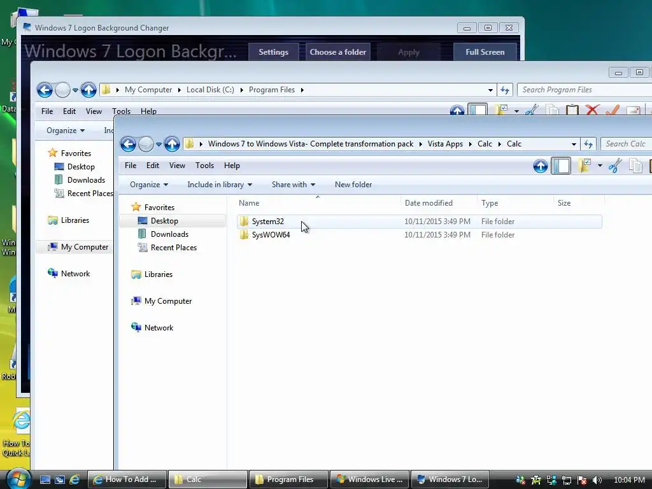Image resolution: width=652 pixels, height=489 pixels.
Task: Open the Organize dropdown in the Program Files window
Action: click(x=66, y=131)
